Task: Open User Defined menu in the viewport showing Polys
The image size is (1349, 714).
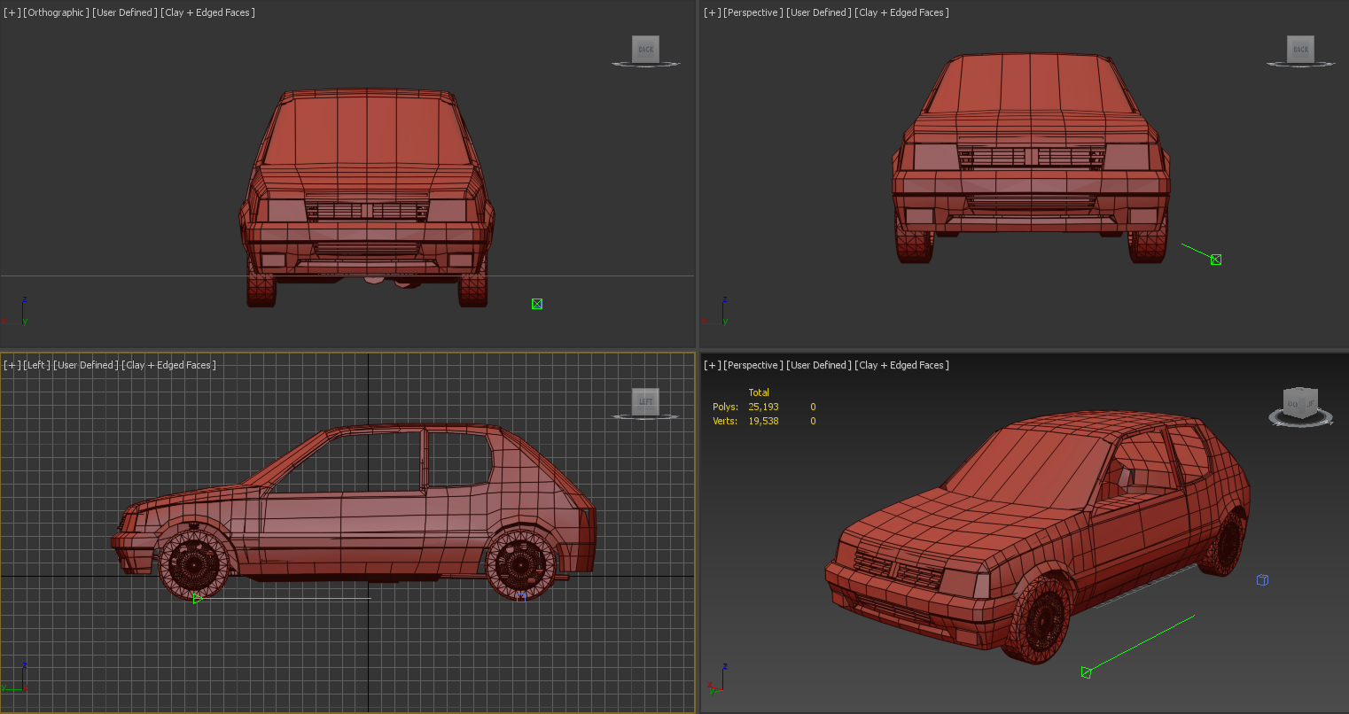Action: [819, 365]
